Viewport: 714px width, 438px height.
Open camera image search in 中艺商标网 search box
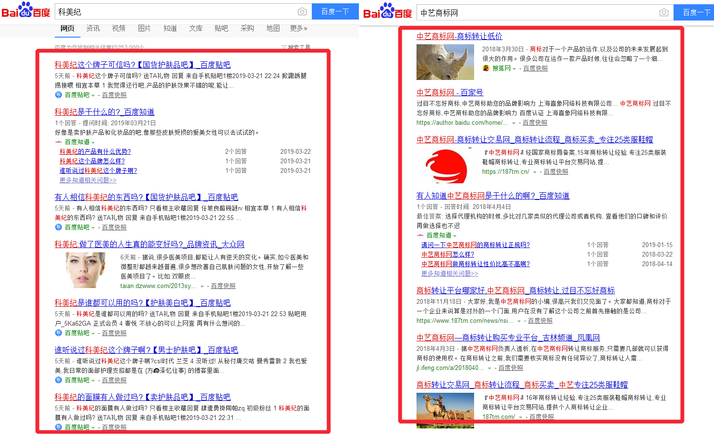(x=664, y=12)
